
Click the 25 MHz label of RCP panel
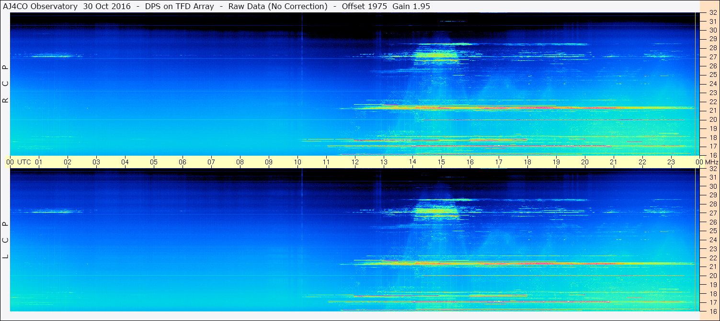[x=712, y=75]
